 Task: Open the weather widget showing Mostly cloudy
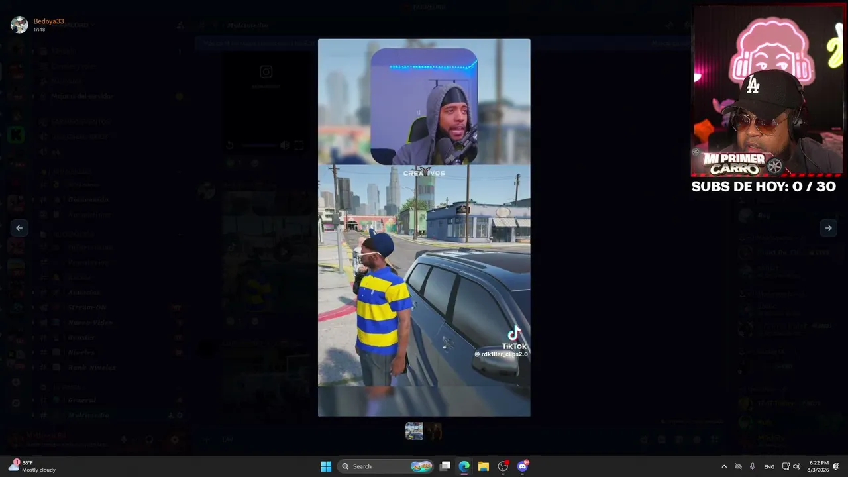tap(33, 466)
